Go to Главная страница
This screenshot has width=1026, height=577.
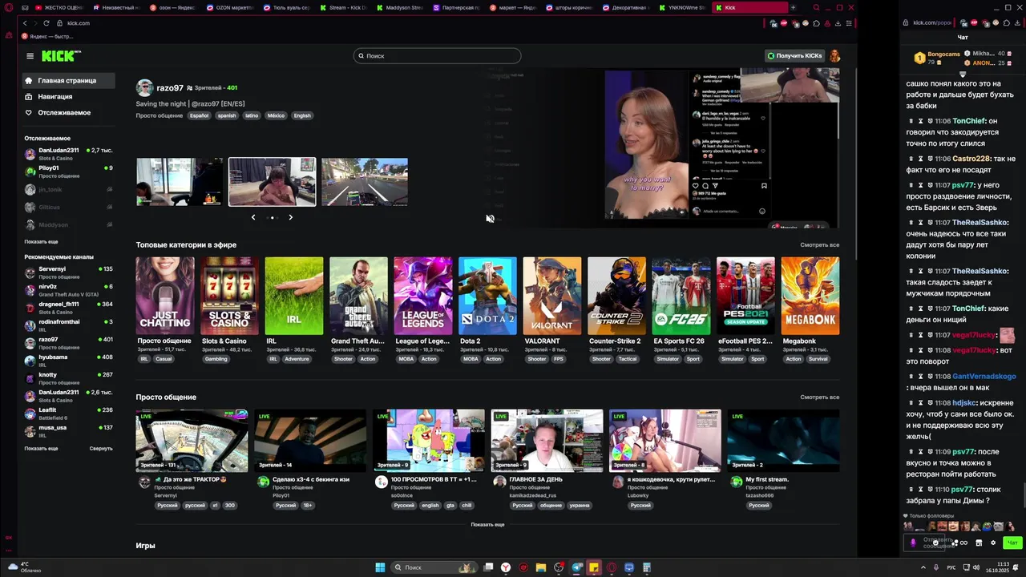[68, 80]
